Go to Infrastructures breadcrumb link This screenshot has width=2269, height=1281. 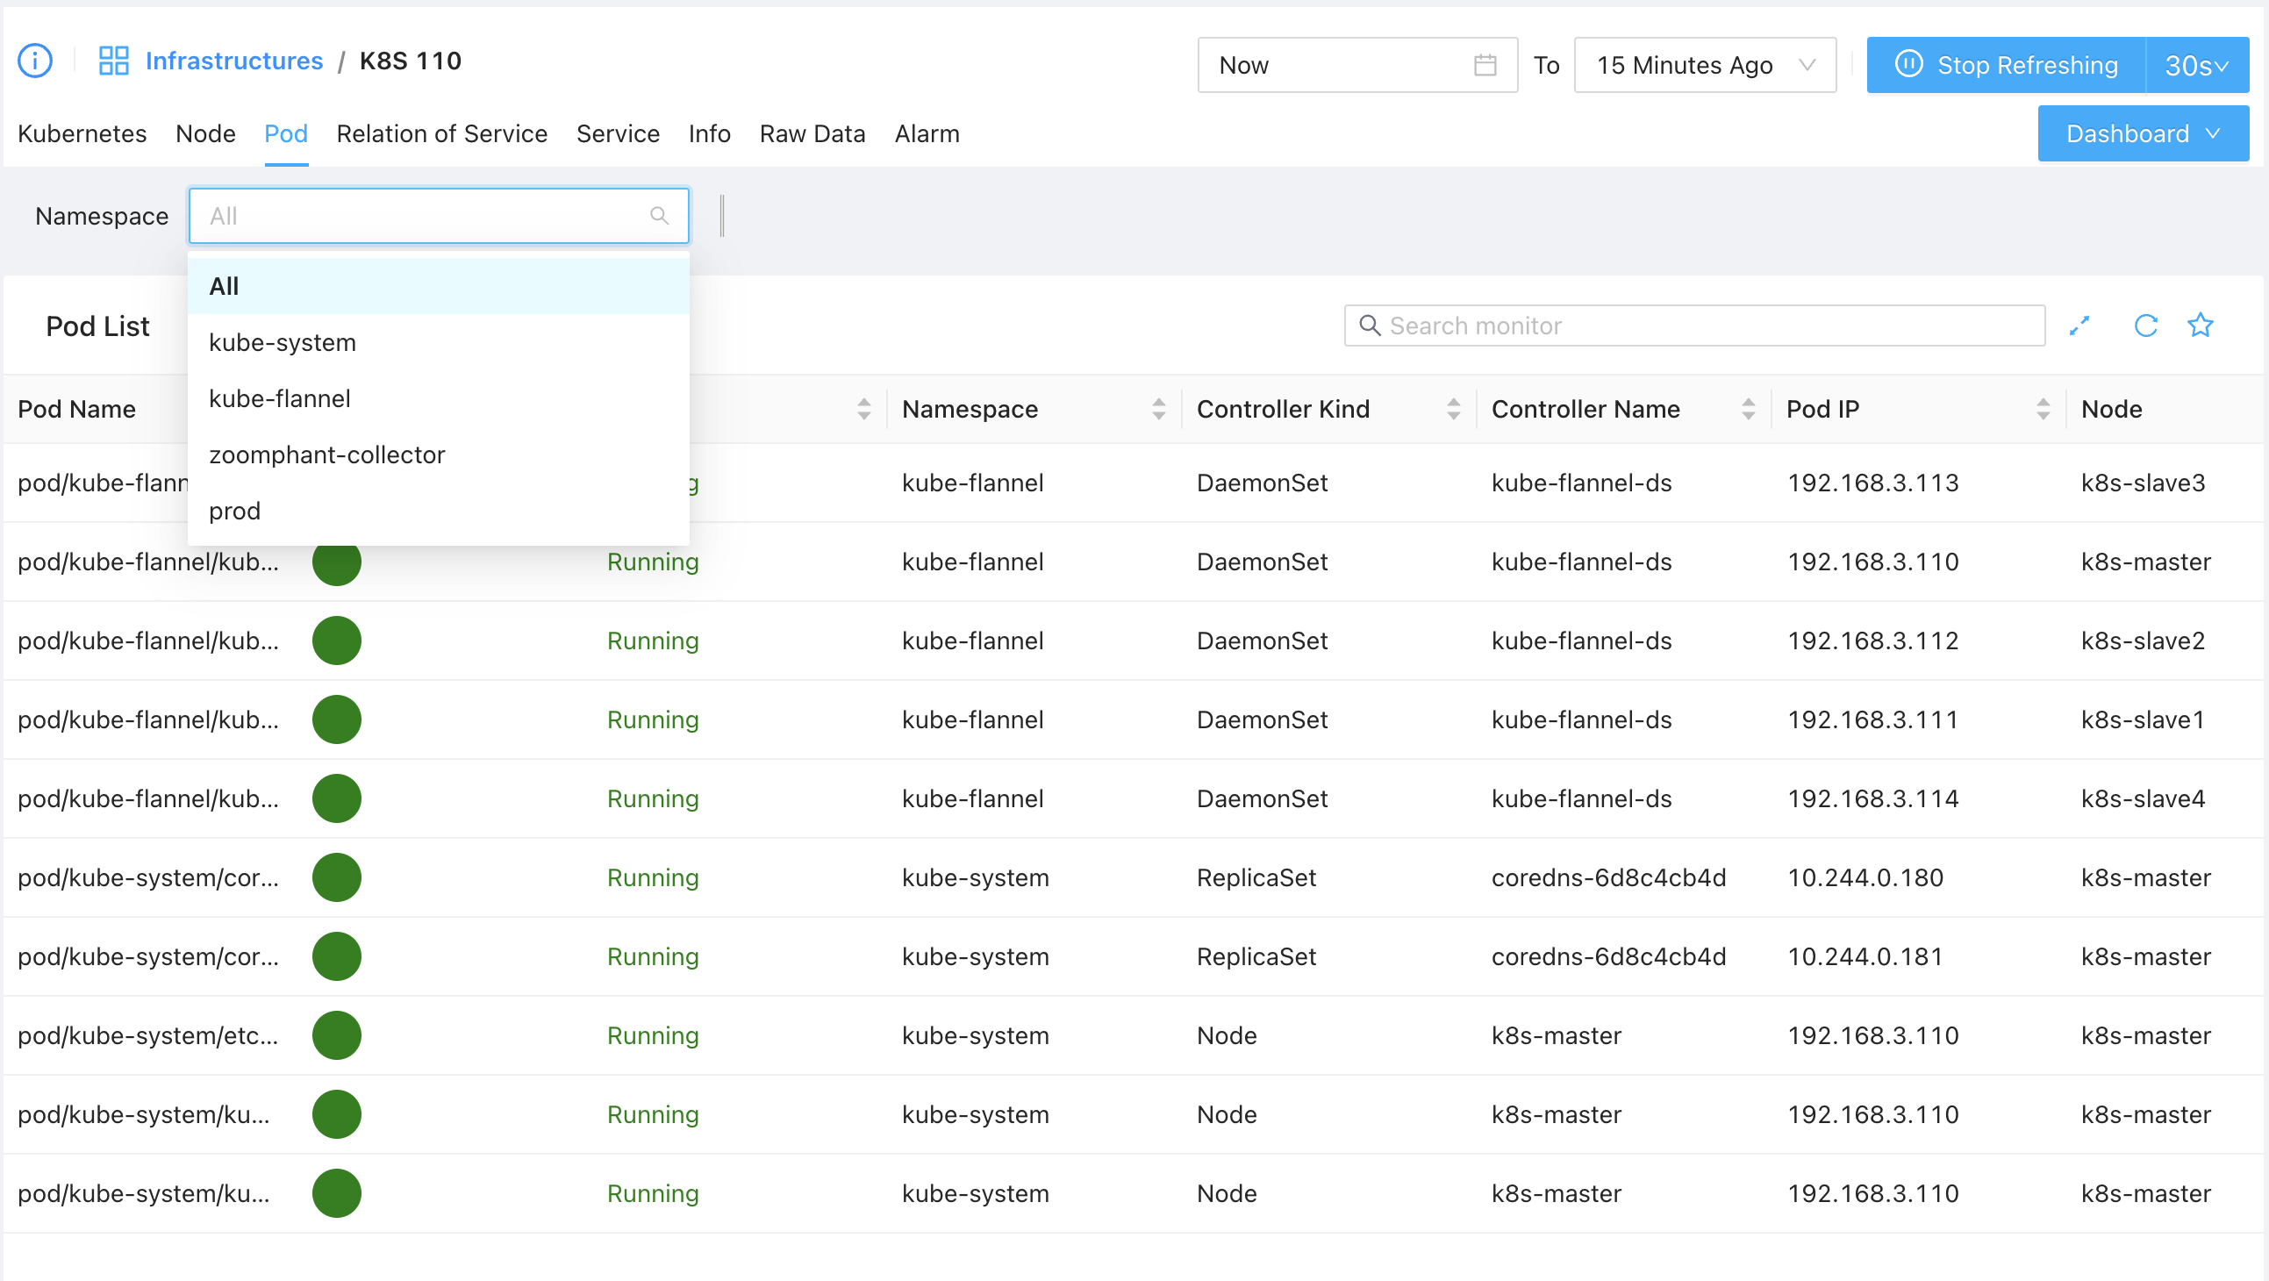234,61
